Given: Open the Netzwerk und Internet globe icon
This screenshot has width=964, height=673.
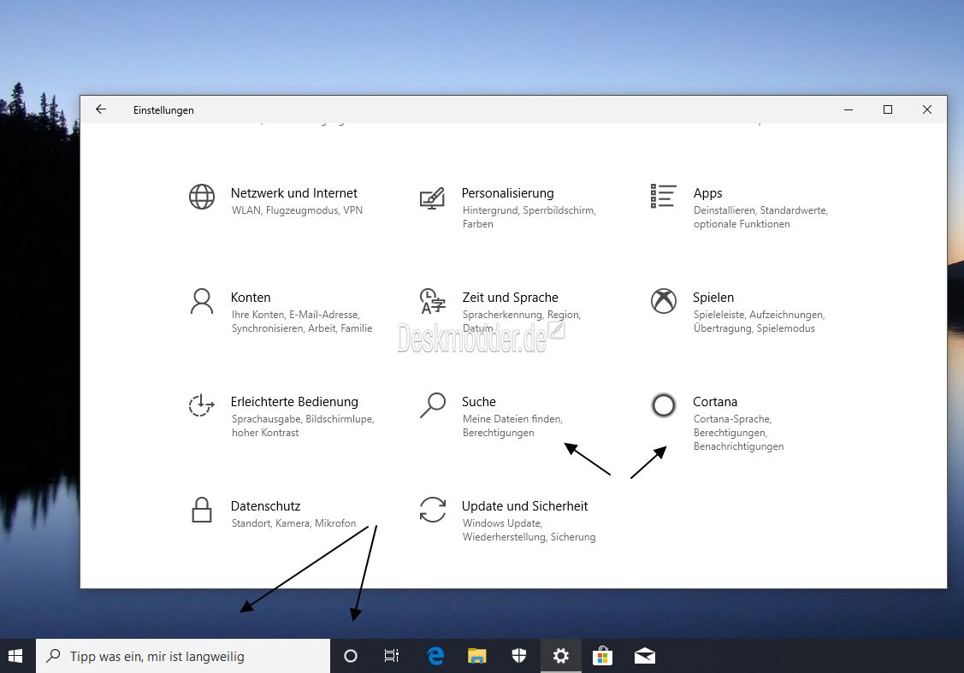Looking at the screenshot, I should 202,197.
